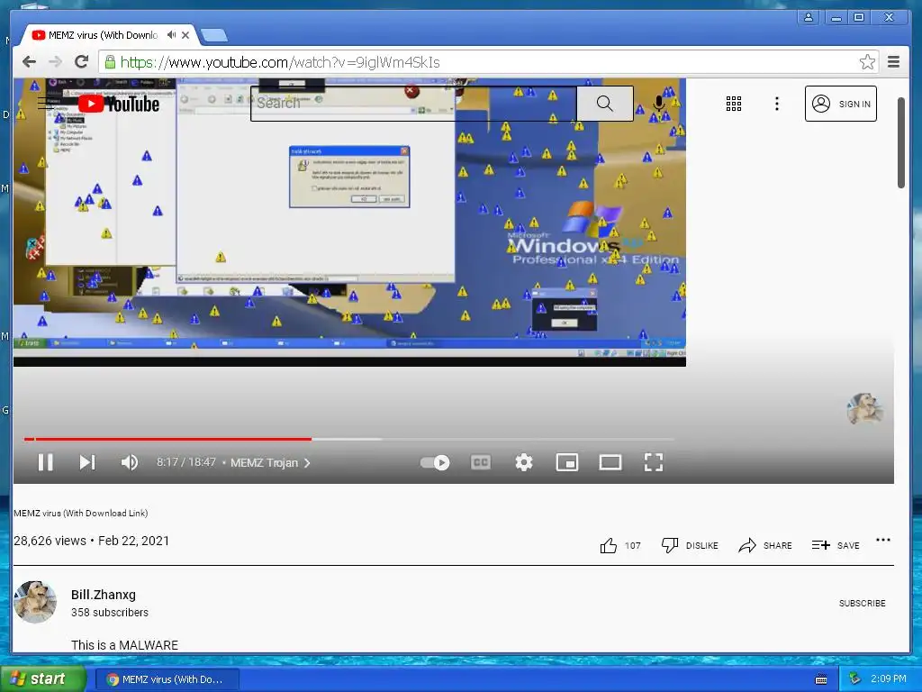The height and width of the screenshot is (692, 922).
Task: Open YouTube settings three-dot menu
Action: [x=777, y=104]
